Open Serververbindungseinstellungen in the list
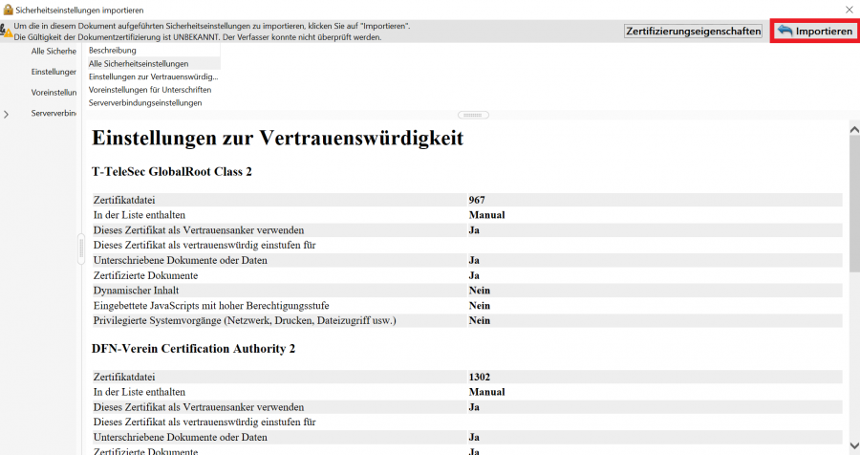 [x=145, y=102]
